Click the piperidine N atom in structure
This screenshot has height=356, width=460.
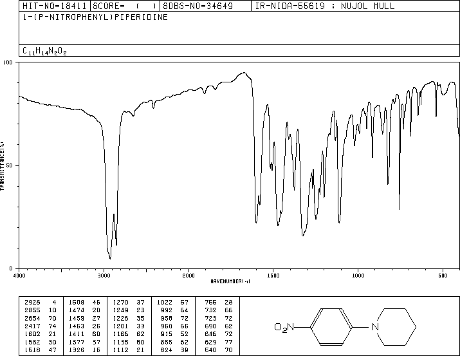(375, 327)
